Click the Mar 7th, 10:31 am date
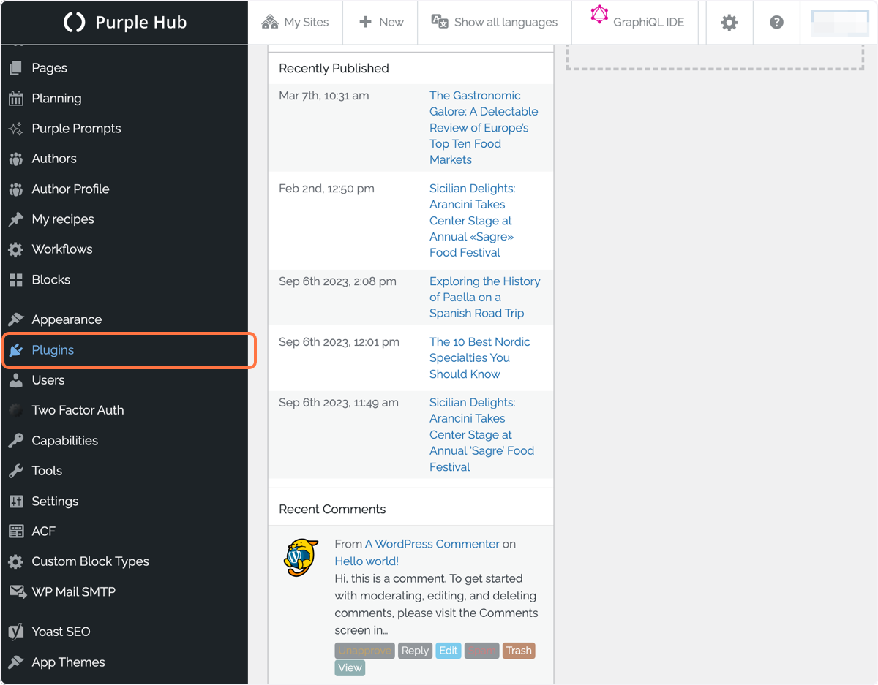 [x=324, y=96]
